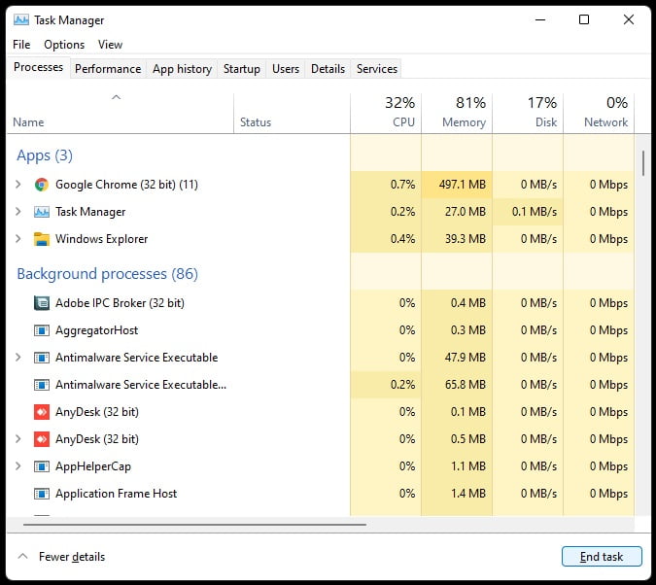Image resolution: width=656 pixels, height=585 pixels.
Task: Click the 27.0 MB memory value
Action: 466,212
